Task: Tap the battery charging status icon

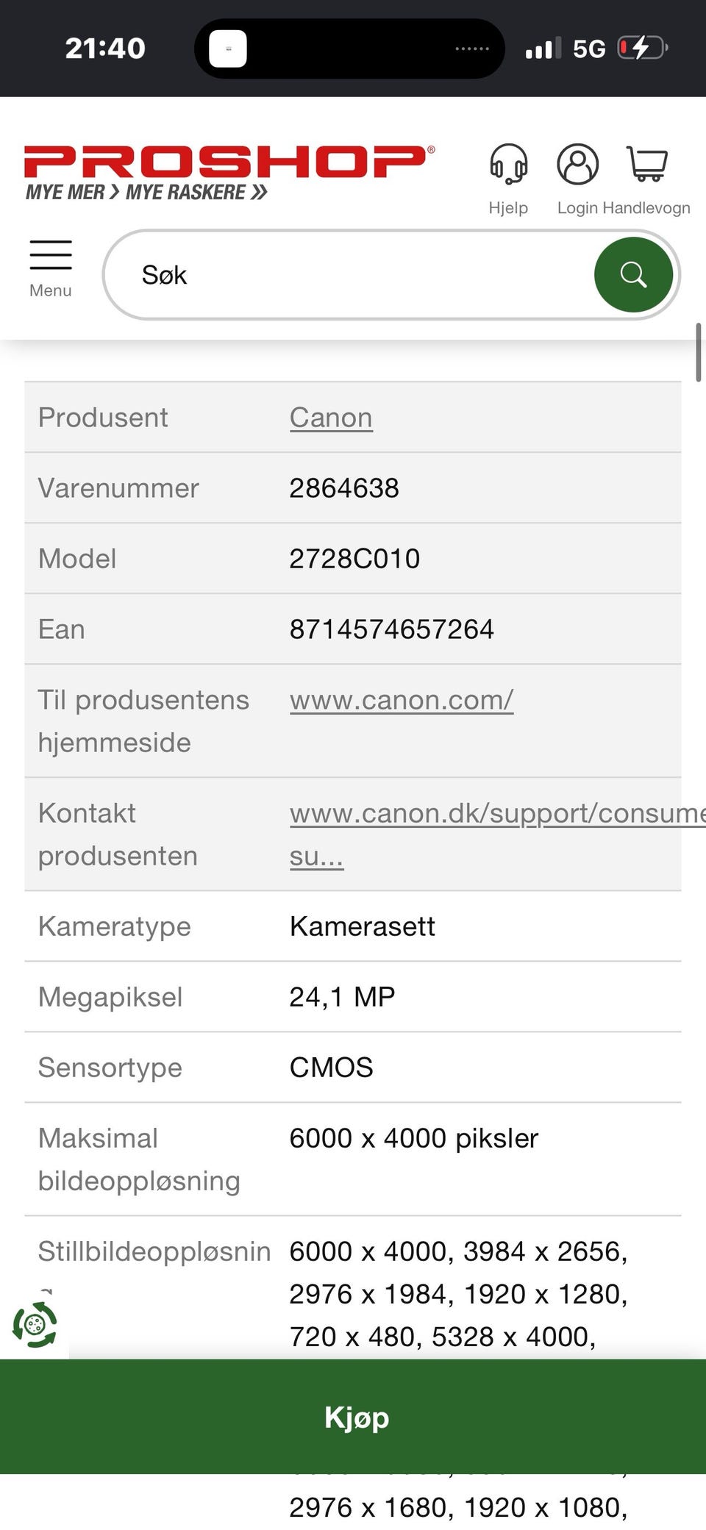Action: [x=642, y=49]
